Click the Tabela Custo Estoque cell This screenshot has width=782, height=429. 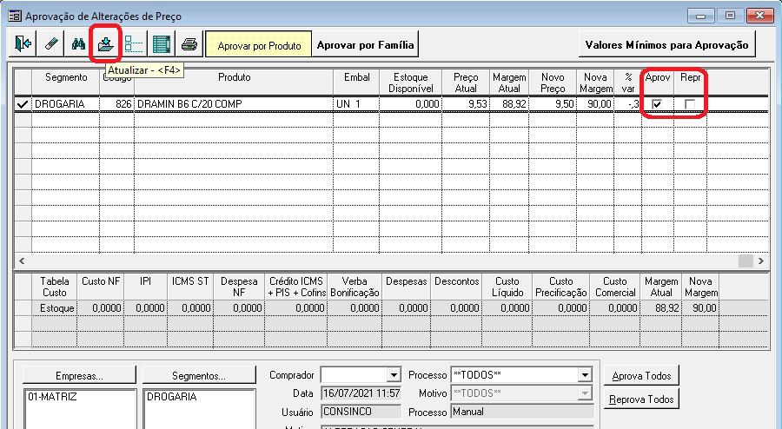coord(55,308)
